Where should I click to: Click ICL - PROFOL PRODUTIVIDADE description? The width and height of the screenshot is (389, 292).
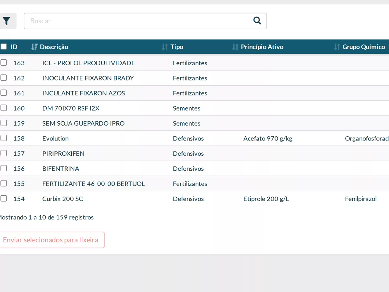click(x=88, y=63)
